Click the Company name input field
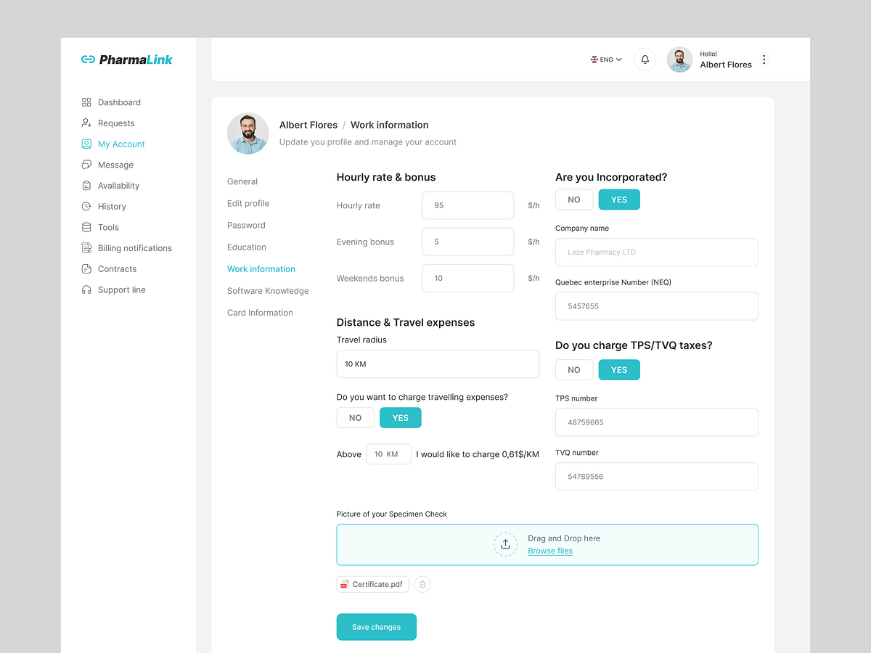Viewport: 871px width, 653px height. coord(657,252)
